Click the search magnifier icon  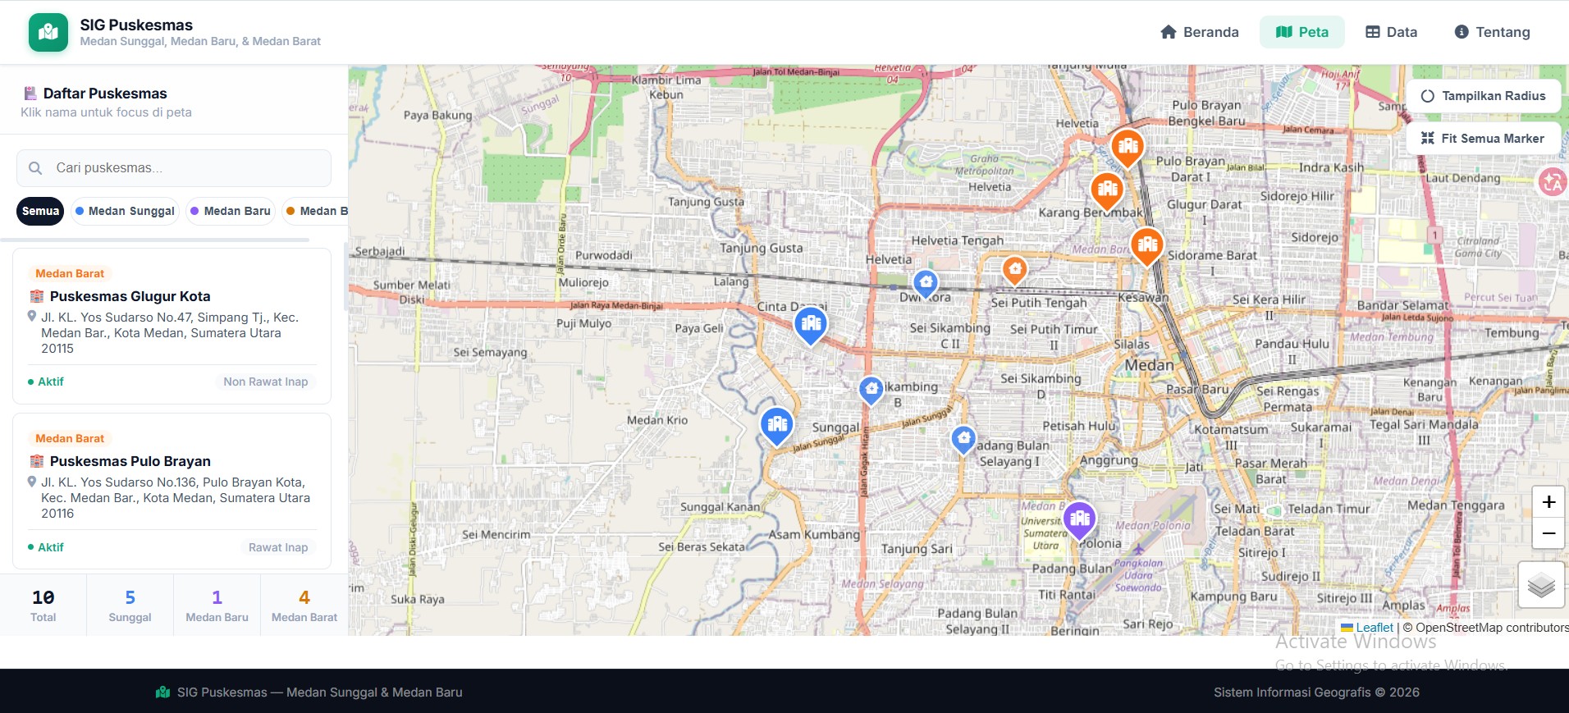35,168
